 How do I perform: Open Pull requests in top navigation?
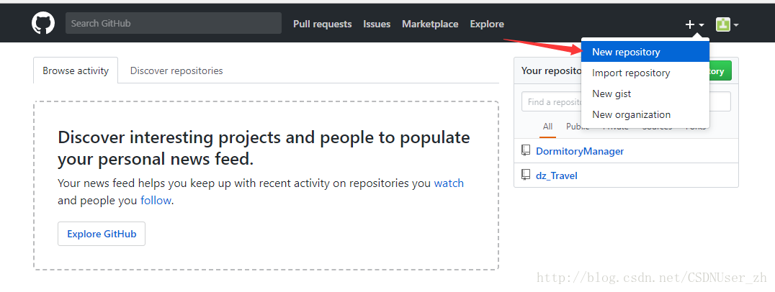point(322,24)
